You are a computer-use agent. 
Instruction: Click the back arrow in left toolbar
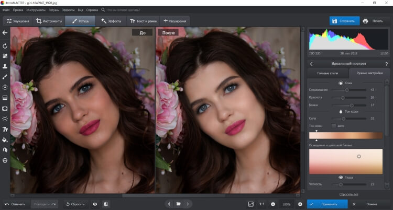[x=5, y=33]
